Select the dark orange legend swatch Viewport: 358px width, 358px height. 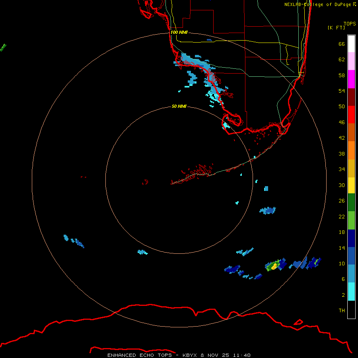tap(351, 132)
